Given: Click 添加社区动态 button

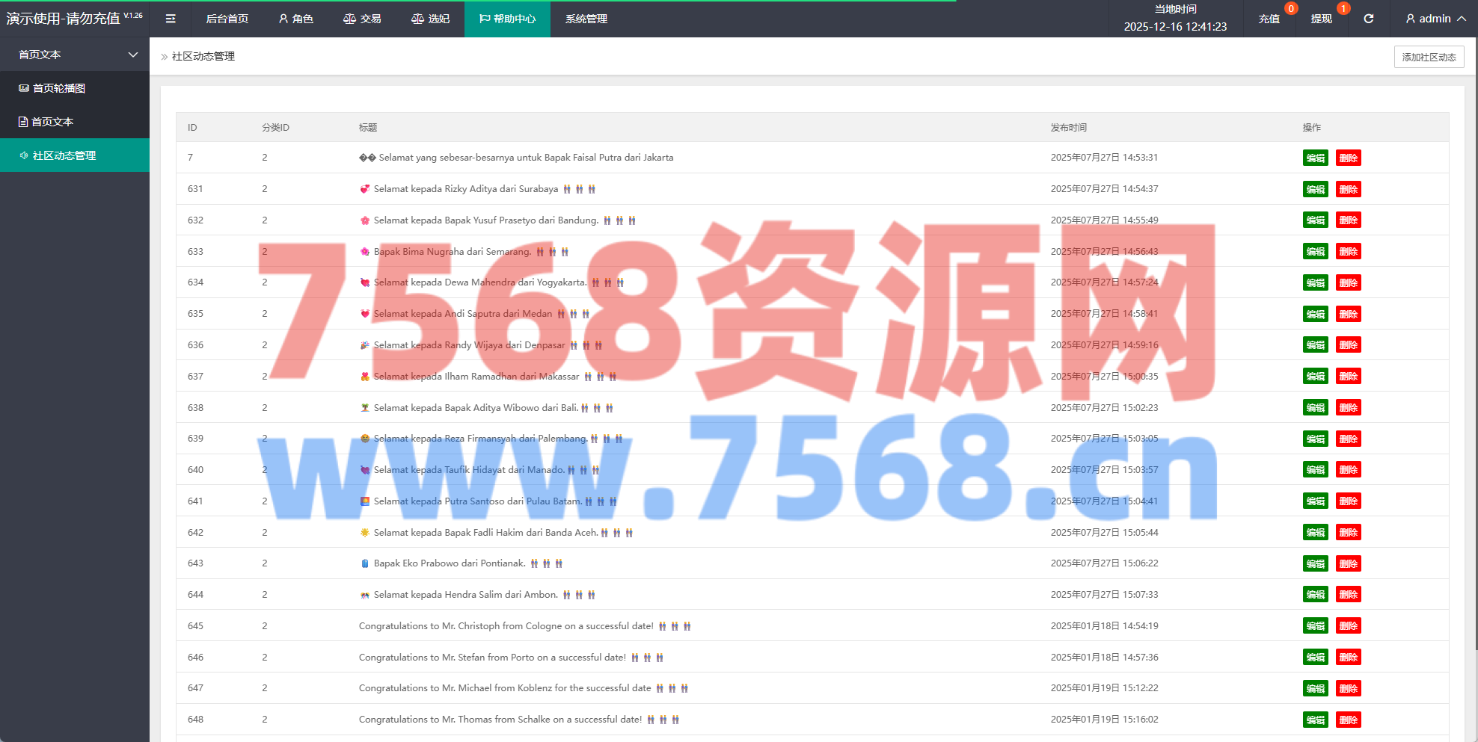Looking at the screenshot, I should point(1429,57).
